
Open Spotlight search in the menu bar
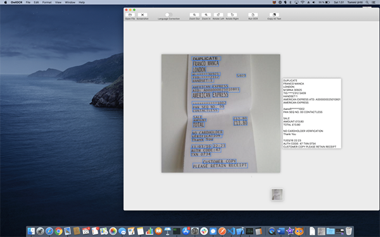point(367,2)
